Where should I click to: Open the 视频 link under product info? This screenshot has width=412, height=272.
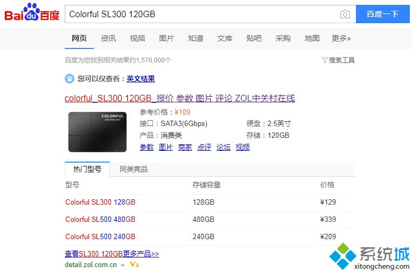[x=243, y=147]
